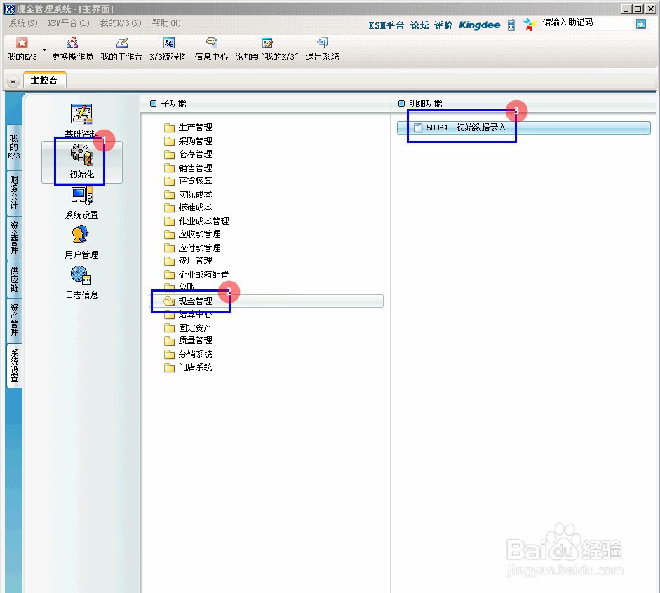
Task: Select the 生产管理 folder
Action: (188, 128)
